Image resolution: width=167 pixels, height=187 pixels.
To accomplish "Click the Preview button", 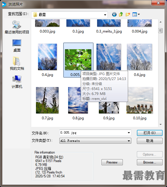I will pos(112,162).
